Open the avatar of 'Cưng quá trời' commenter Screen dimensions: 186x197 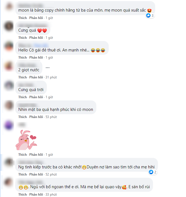click(x=9, y=86)
